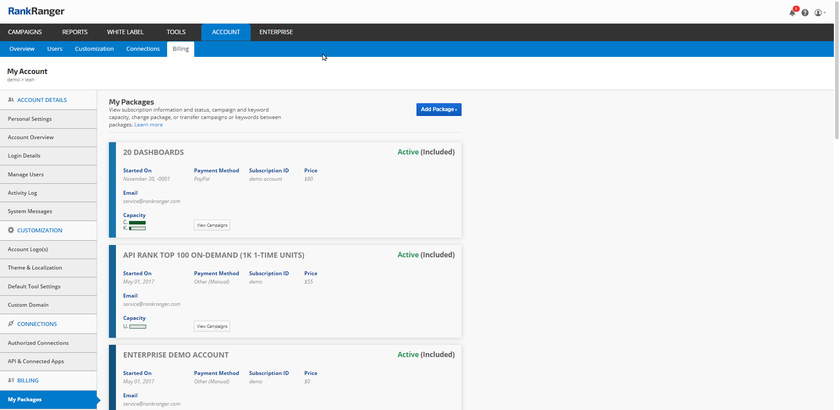Select Activity Log in sidebar
The width and height of the screenshot is (840, 410).
pyautogui.click(x=22, y=193)
